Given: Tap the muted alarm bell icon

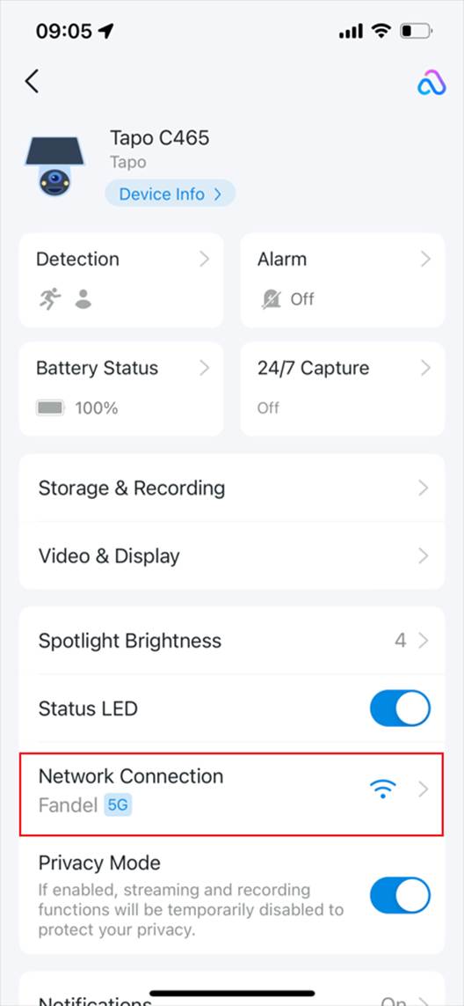Looking at the screenshot, I should [271, 299].
